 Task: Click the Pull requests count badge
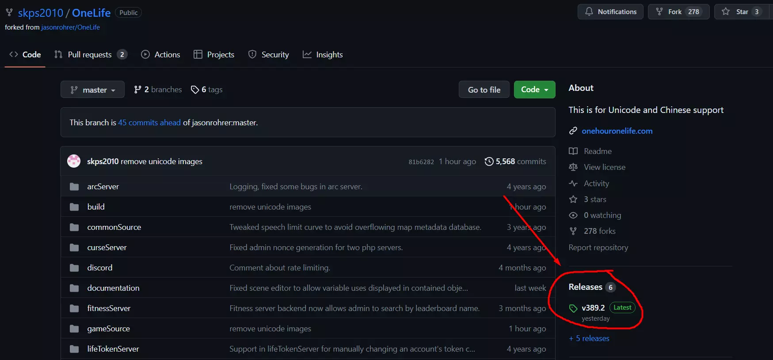tap(122, 54)
